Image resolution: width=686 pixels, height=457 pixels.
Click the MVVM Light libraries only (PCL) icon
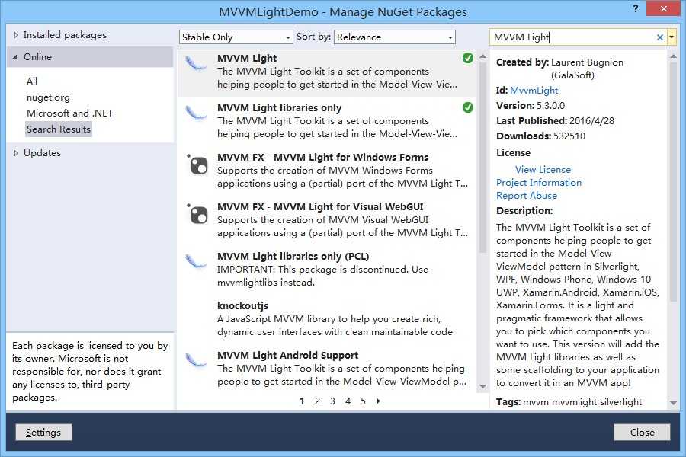click(196, 261)
